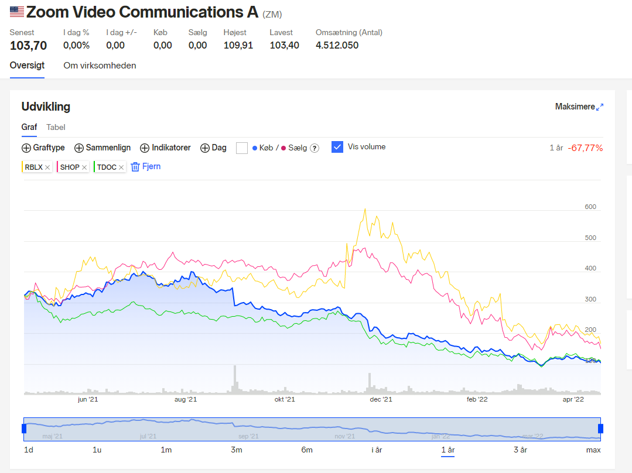This screenshot has width=632, height=473.
Task: Click the trash icon next to Fjern
Action: (135, 167)
